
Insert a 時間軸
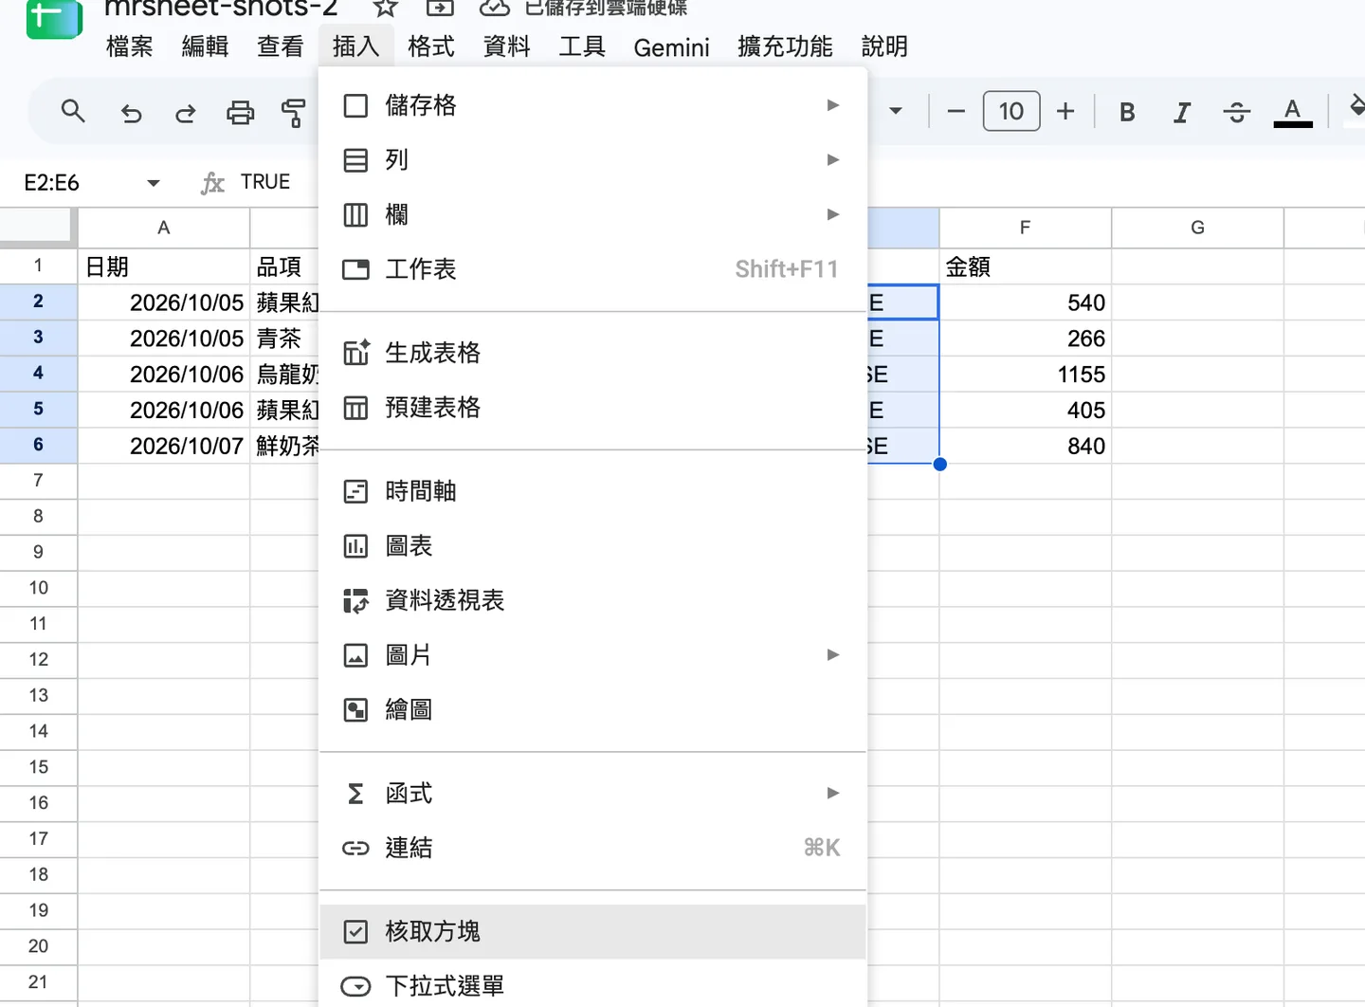[592, 491]
